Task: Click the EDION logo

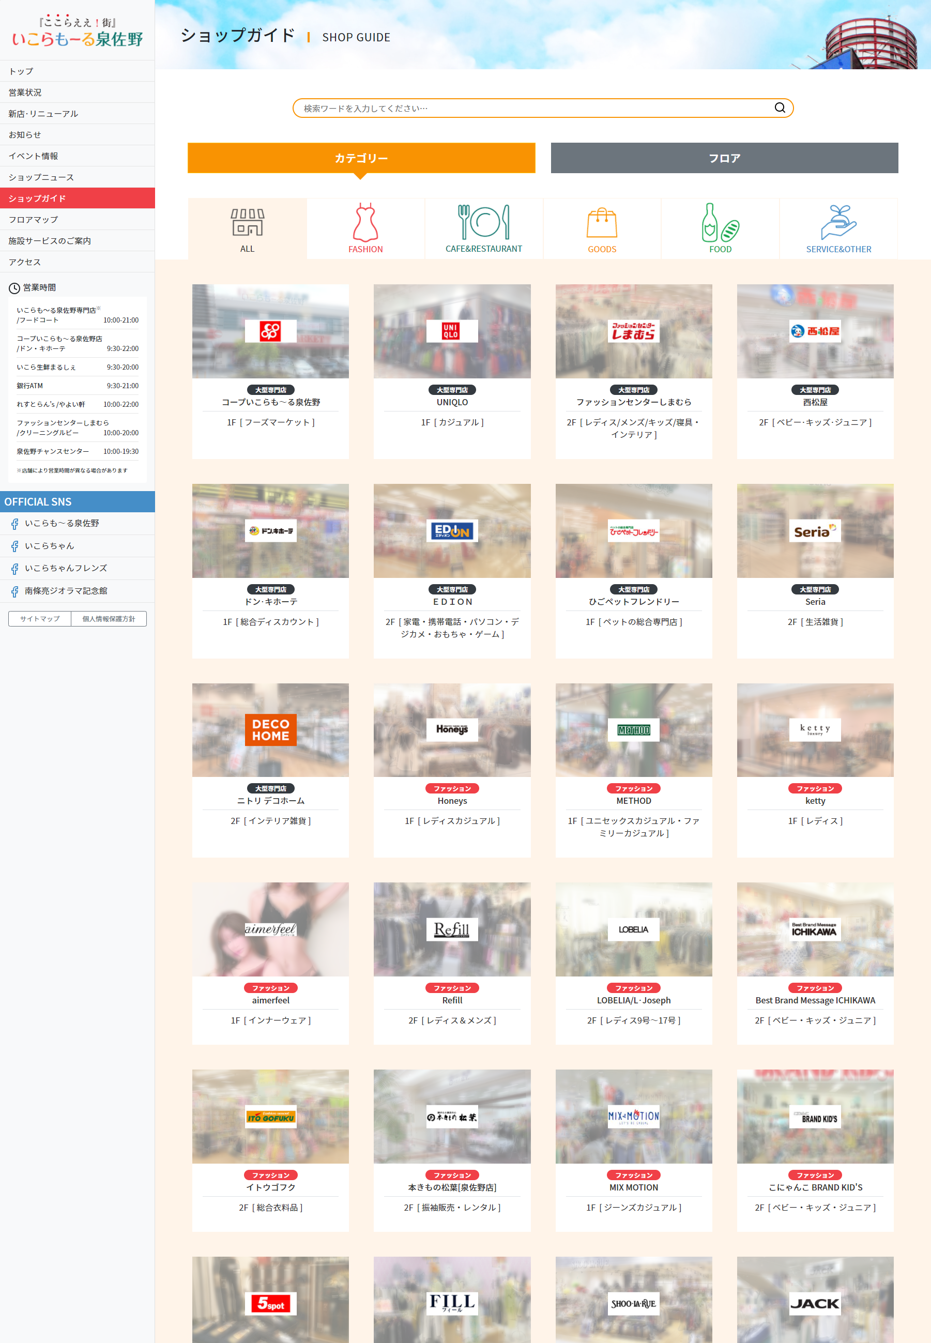Action: (451, 531)
